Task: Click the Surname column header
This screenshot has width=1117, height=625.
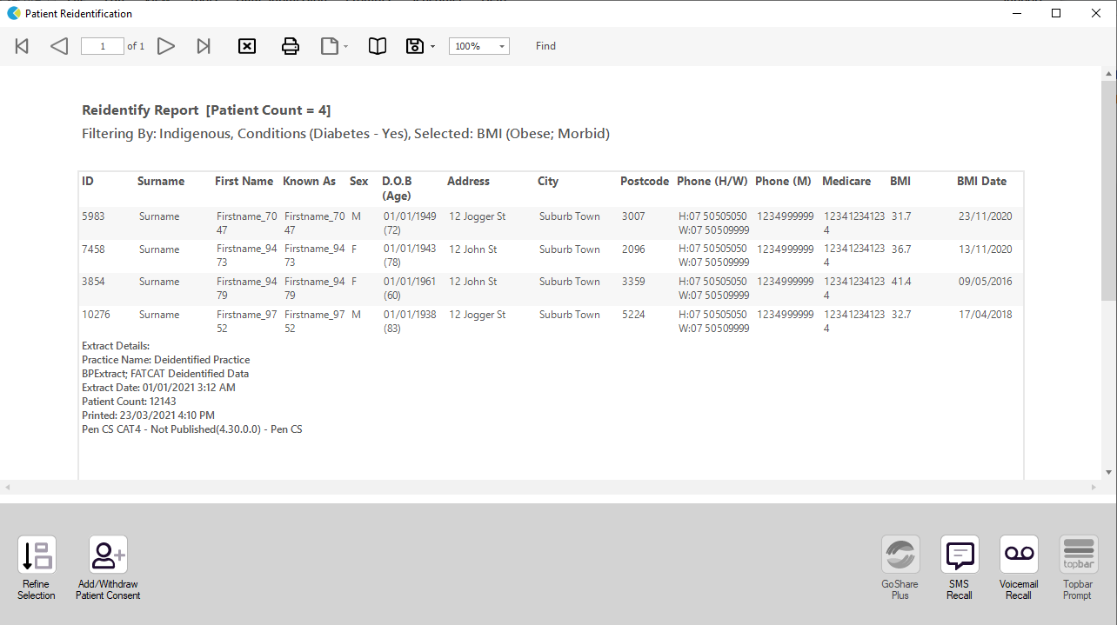Action: pyautogui.click(x=161, y=182)
